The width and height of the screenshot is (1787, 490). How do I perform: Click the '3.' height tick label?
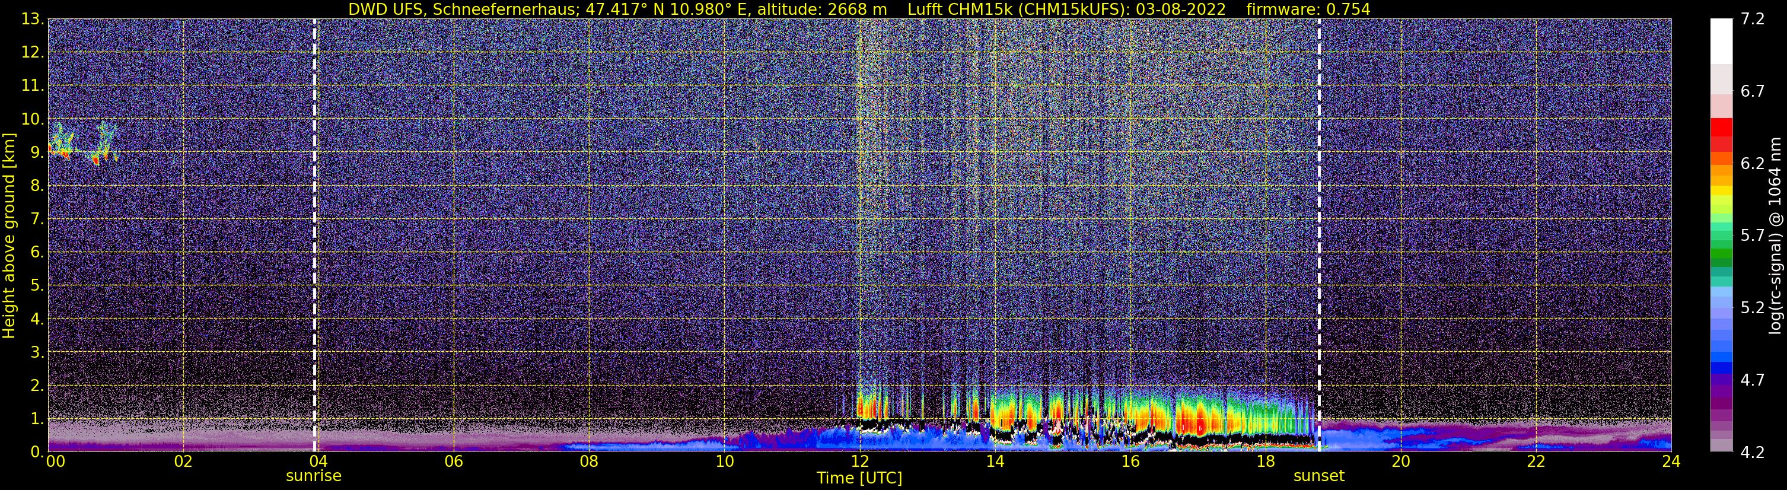point(37,352)
